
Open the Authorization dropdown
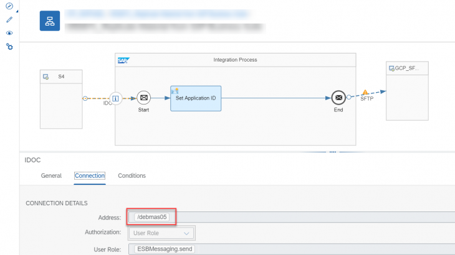pos(162,233)
